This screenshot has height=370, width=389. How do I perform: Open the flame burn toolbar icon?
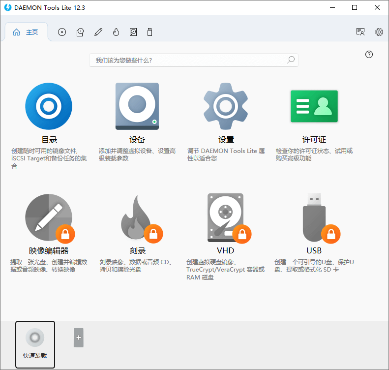[116, 32]
